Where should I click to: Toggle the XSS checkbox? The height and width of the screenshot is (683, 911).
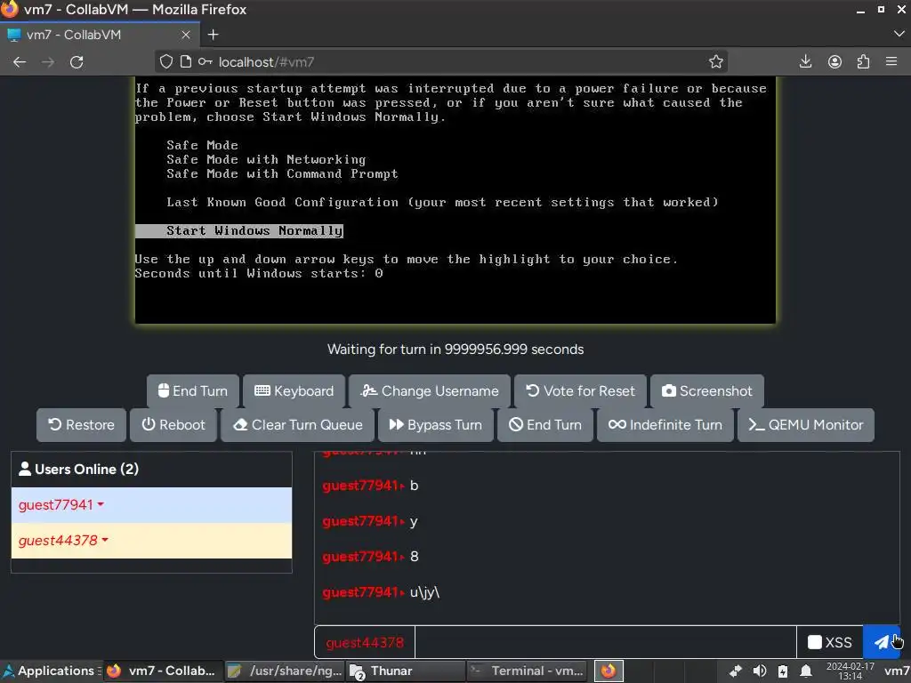pos(815,642)
